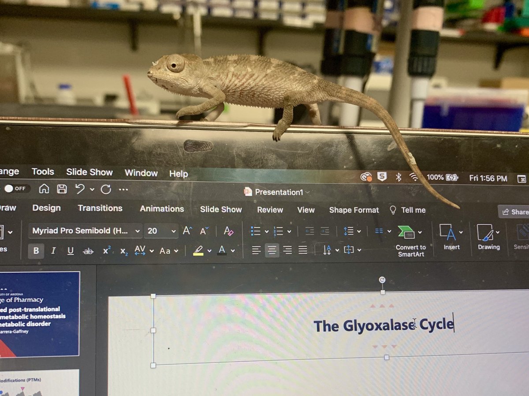Image resolution: width=529 pixels, height=396 pixels.
Task: Expand the numbering style dropdown arrow
Action: point(289,231)
